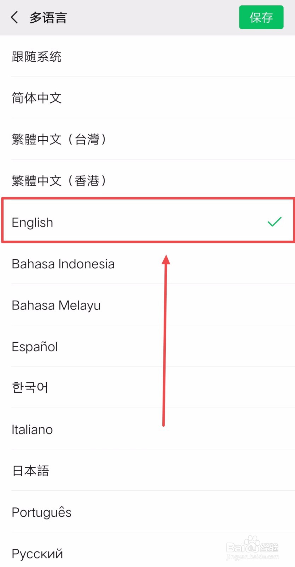This screenshot has width=295, height=567.
Task: Select 繁體中文（香港）language
Action: point(59,181)
